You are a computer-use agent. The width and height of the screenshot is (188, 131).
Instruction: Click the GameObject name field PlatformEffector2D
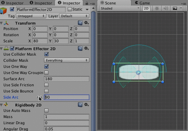(40, 10)
